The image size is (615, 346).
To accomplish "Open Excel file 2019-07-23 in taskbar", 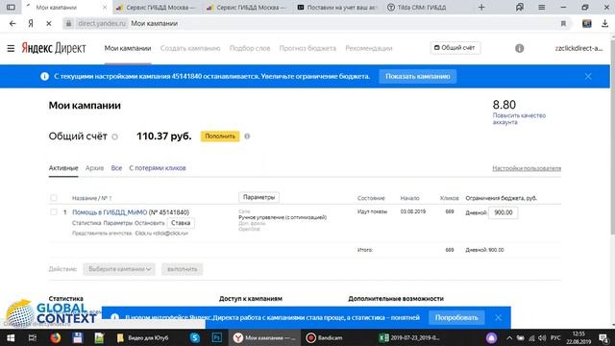I will click(x=410, y=337).
